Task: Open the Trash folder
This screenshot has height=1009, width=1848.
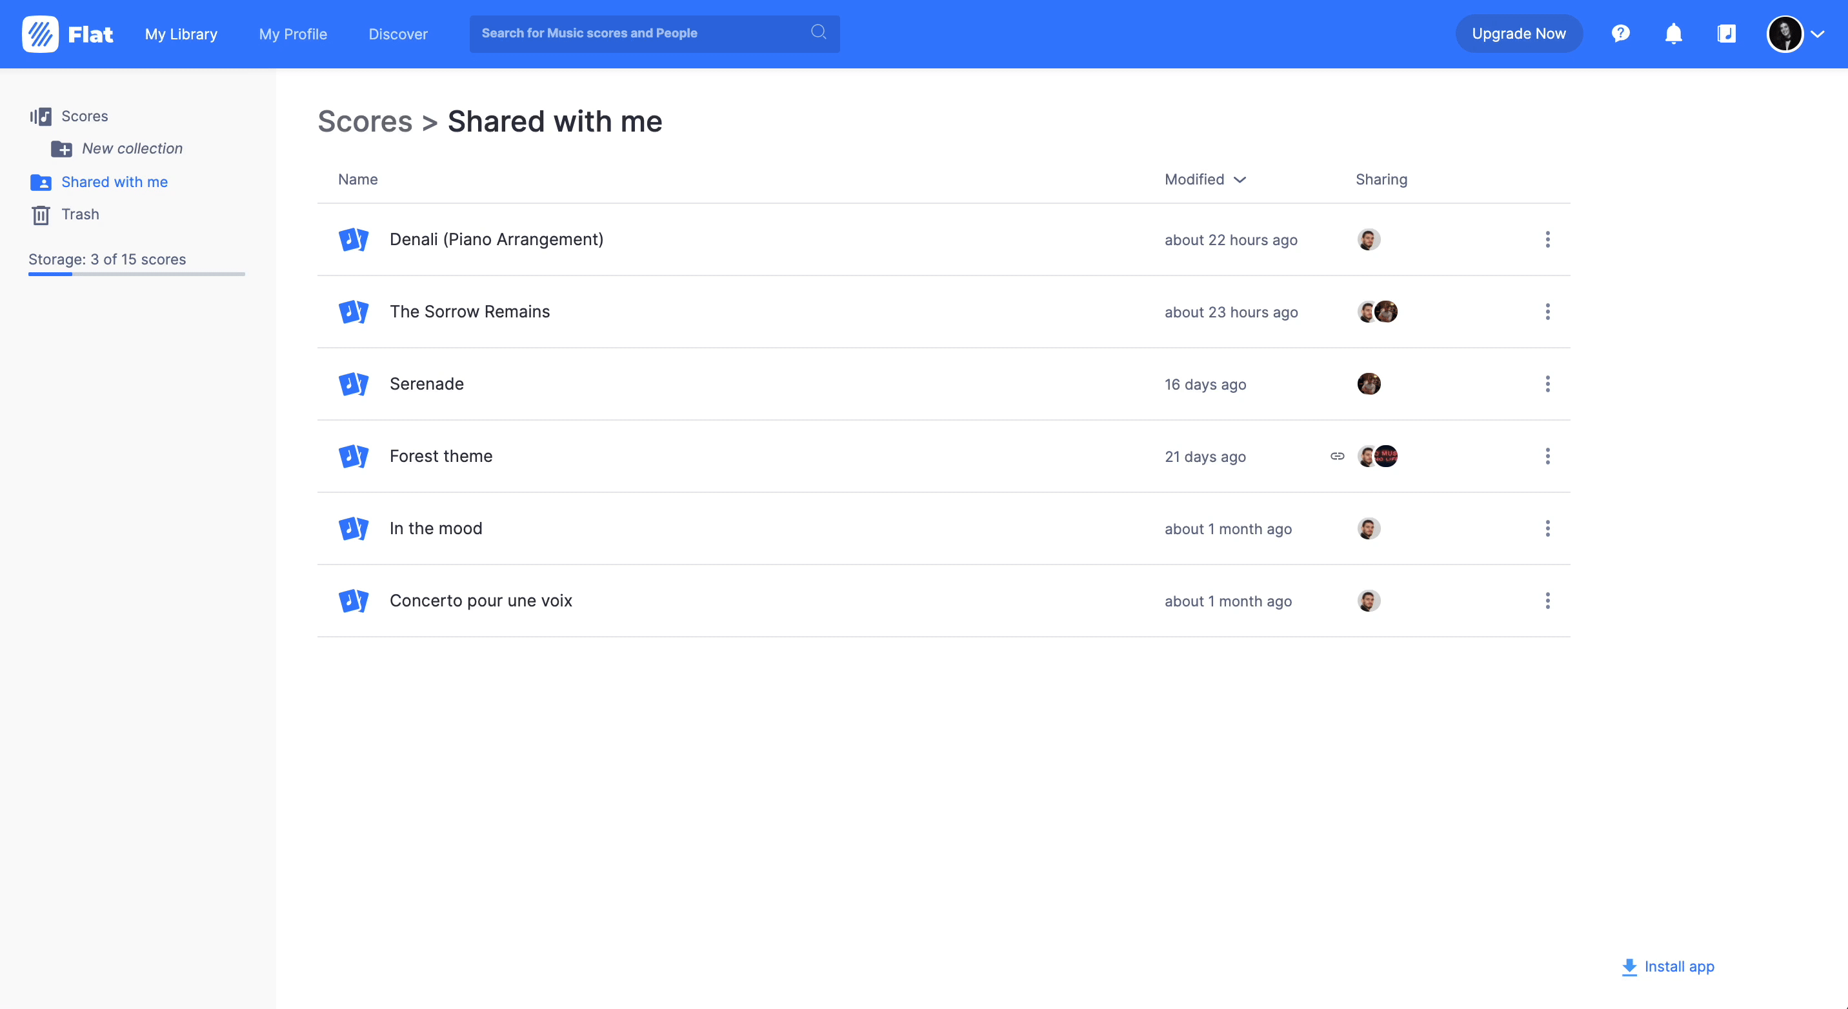Action: 79,214
